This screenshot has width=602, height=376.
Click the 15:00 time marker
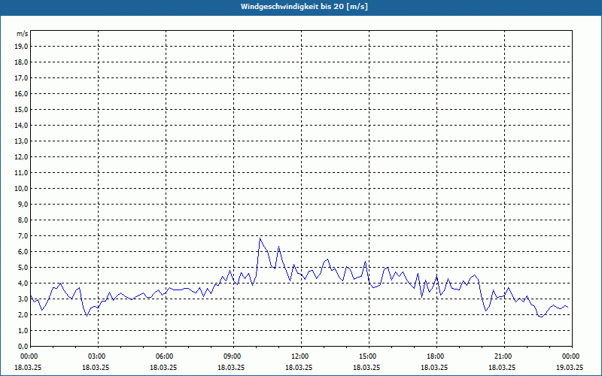[368, 356]
